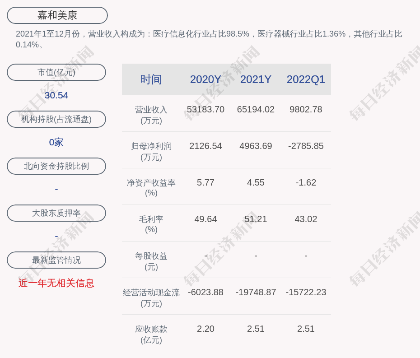Viewport: 420px width, 358px height.
Task: Click the 应收账款(亿元) row label
Action: coord(151,335)
